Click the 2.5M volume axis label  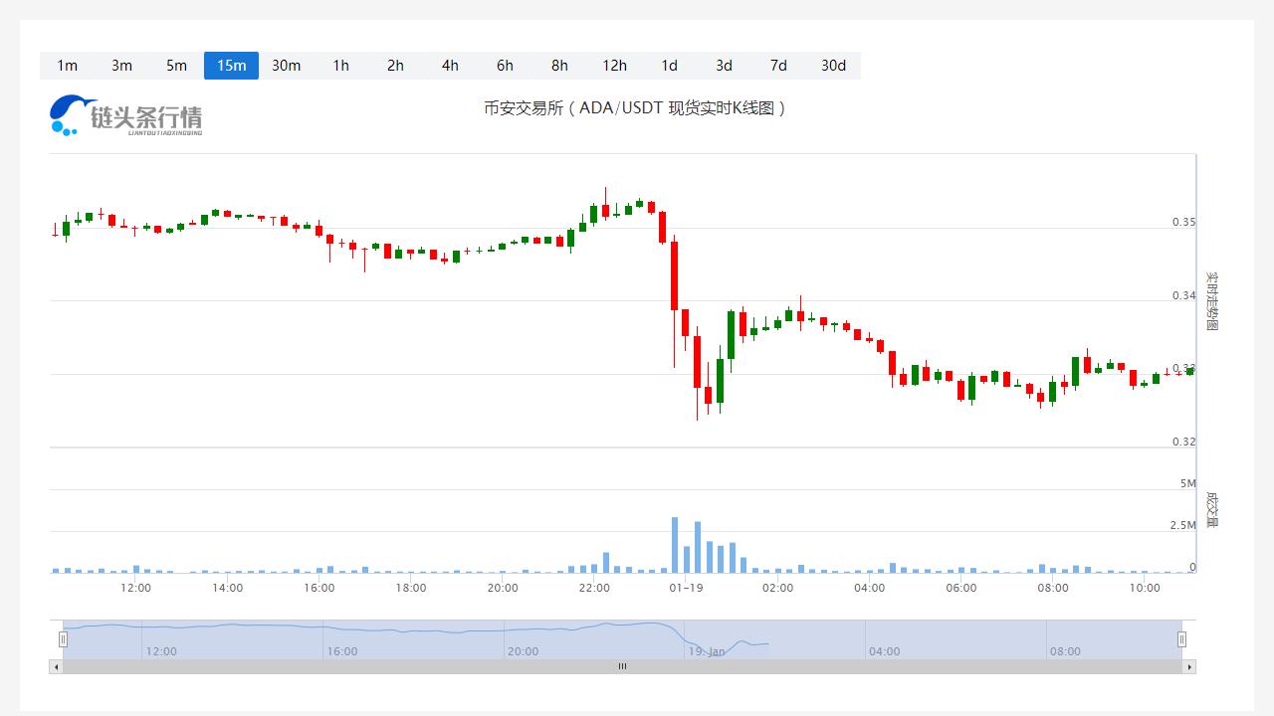click(1182, 525)
